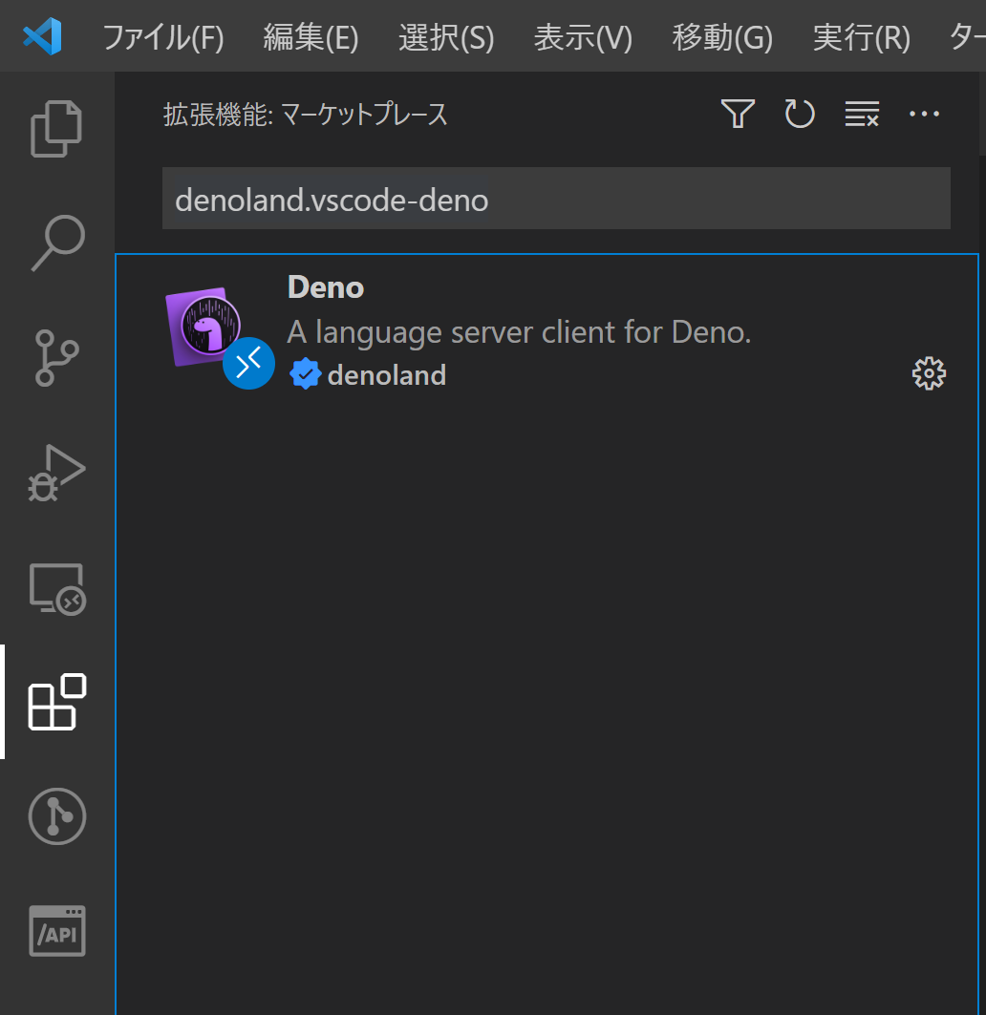Open the Remote Explorer view
This screenshot has height=1015, width=986.
point(56,588)
